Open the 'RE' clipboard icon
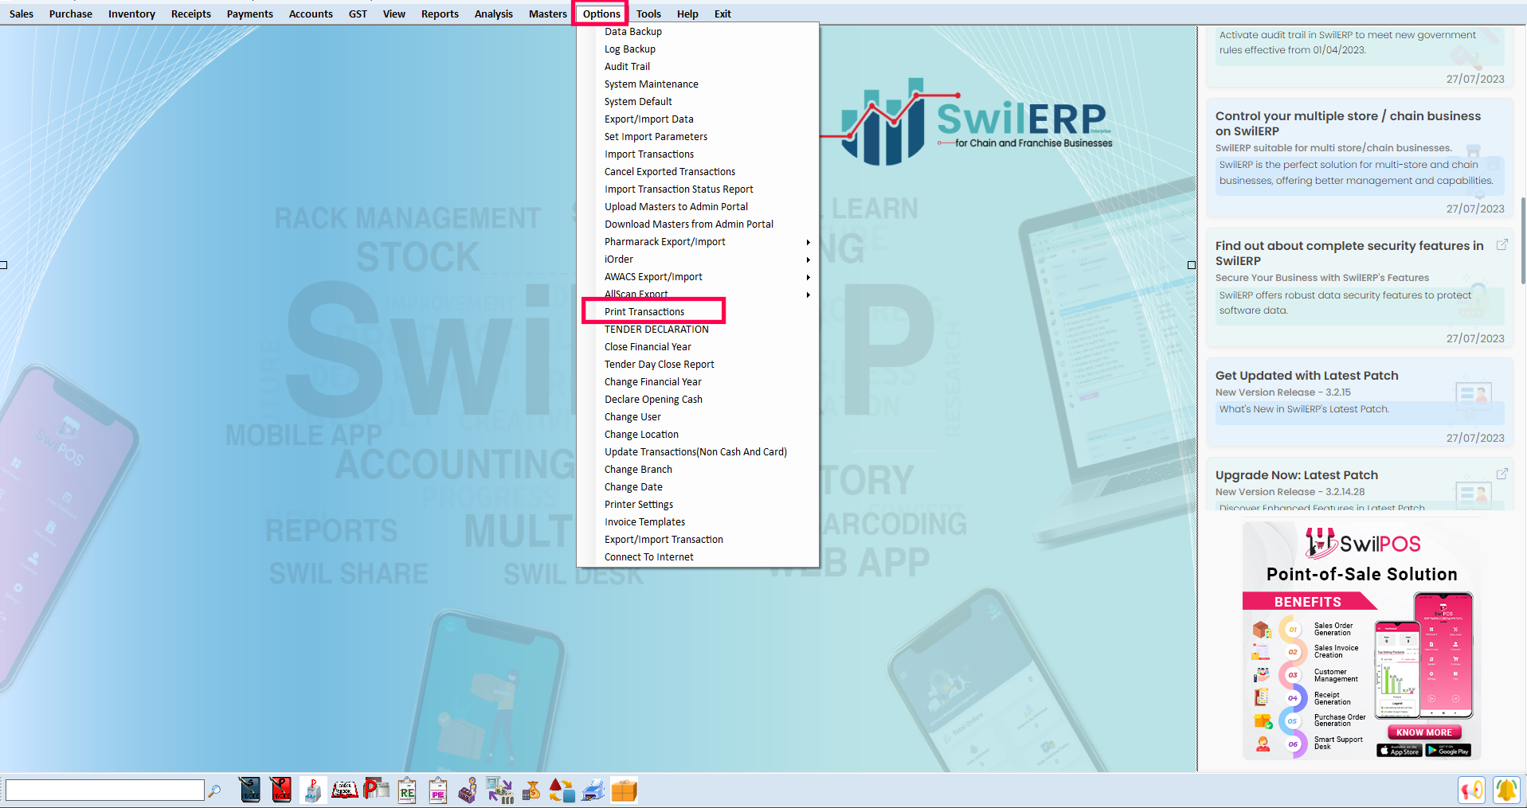 pos(407,790)
